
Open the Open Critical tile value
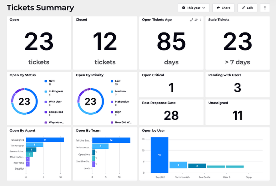(171, 88)
